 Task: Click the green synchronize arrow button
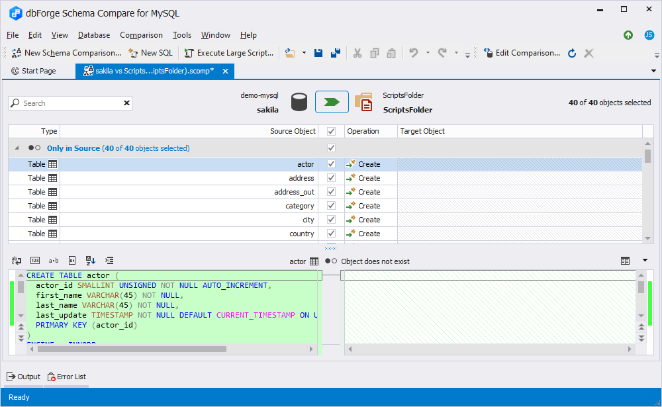pos(332,102)
